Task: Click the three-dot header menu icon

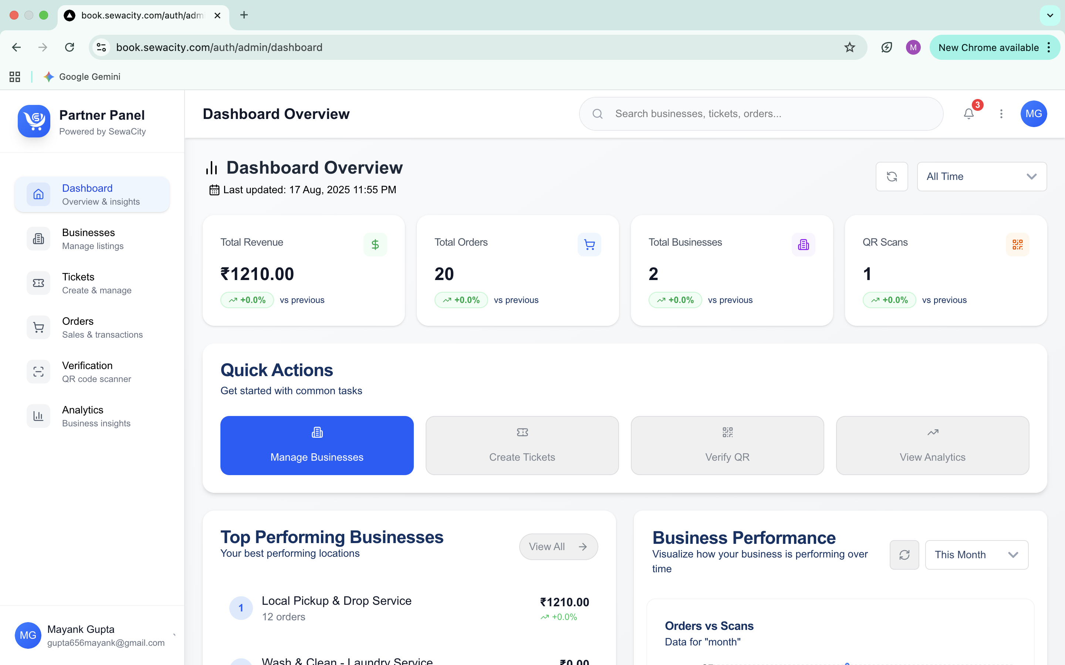Action: [1001, 114]
